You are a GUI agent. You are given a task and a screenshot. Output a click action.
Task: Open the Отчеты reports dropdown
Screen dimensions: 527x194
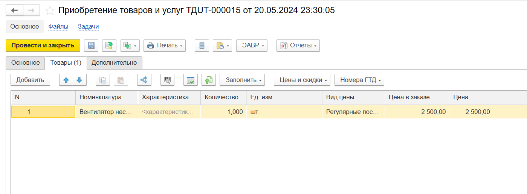tap(298, 45)
